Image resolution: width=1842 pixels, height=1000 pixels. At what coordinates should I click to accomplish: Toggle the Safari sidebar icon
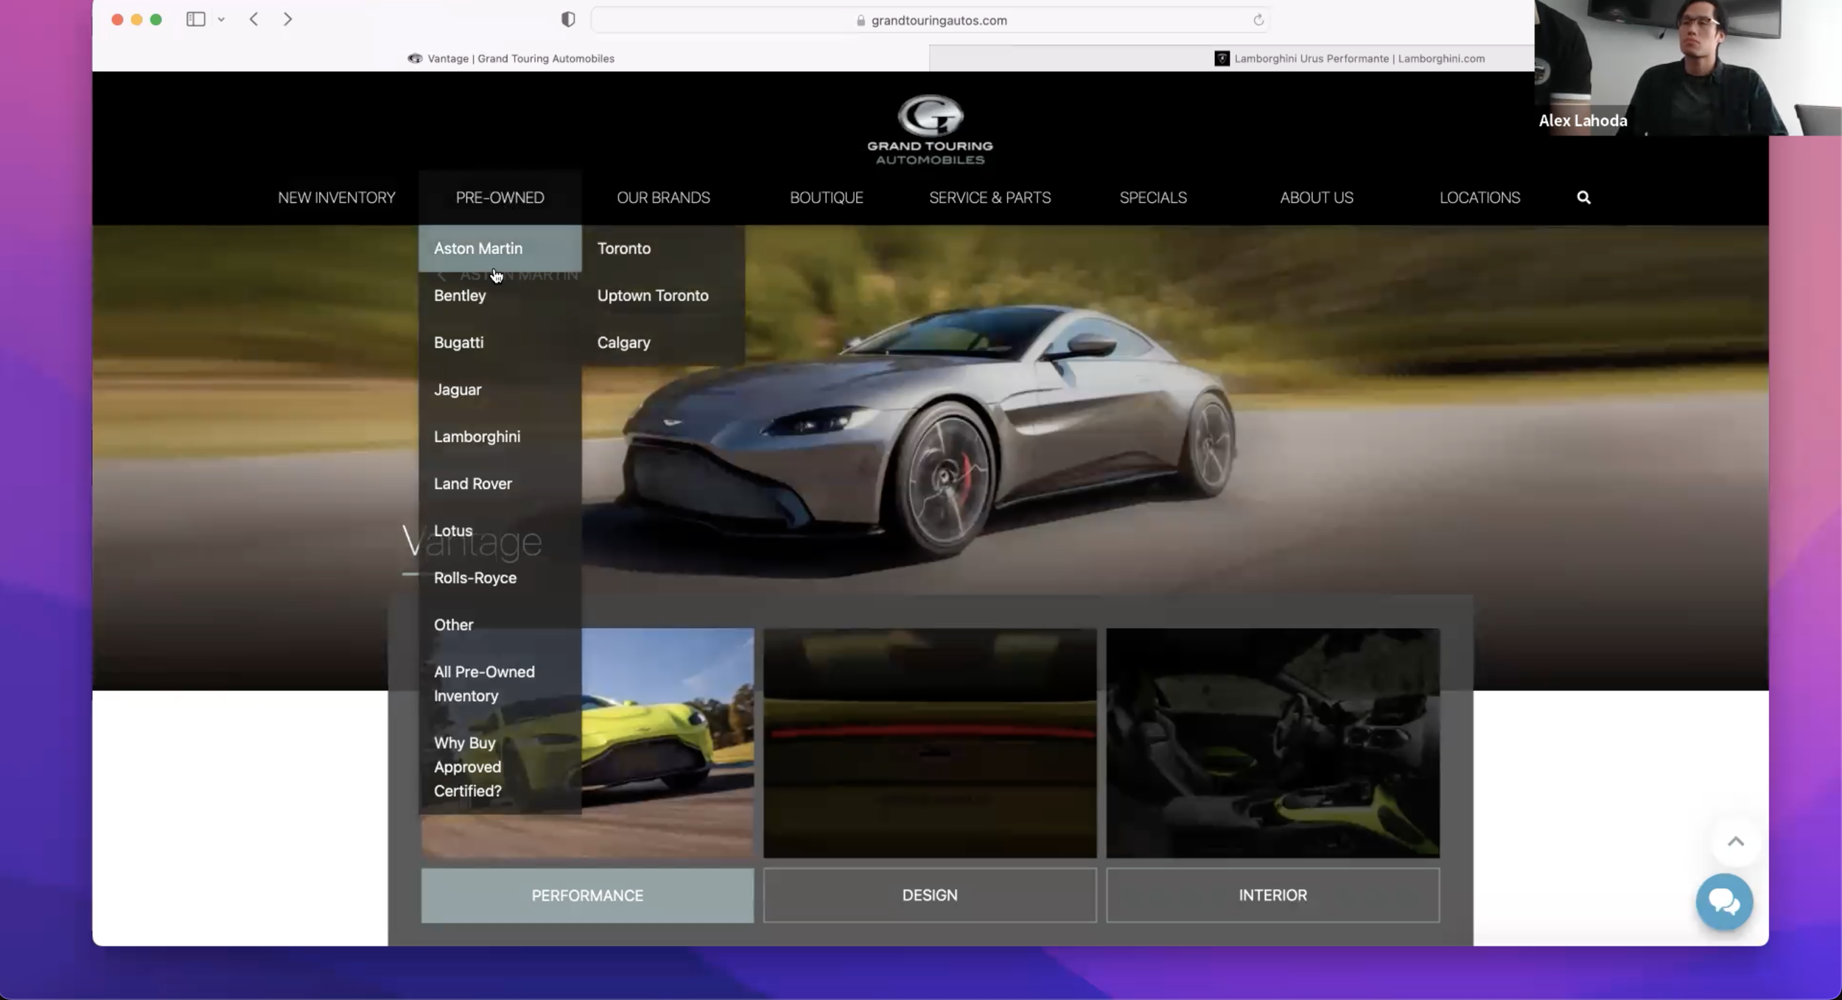195,20
